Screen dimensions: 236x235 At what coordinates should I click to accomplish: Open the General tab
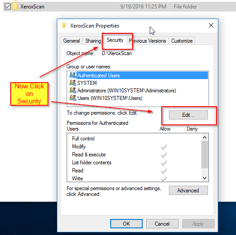[x=72, y=41]
